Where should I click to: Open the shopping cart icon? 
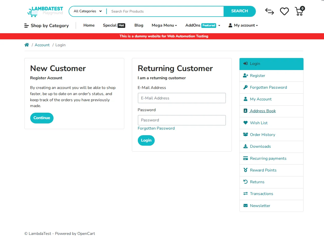tap(300, 11)
